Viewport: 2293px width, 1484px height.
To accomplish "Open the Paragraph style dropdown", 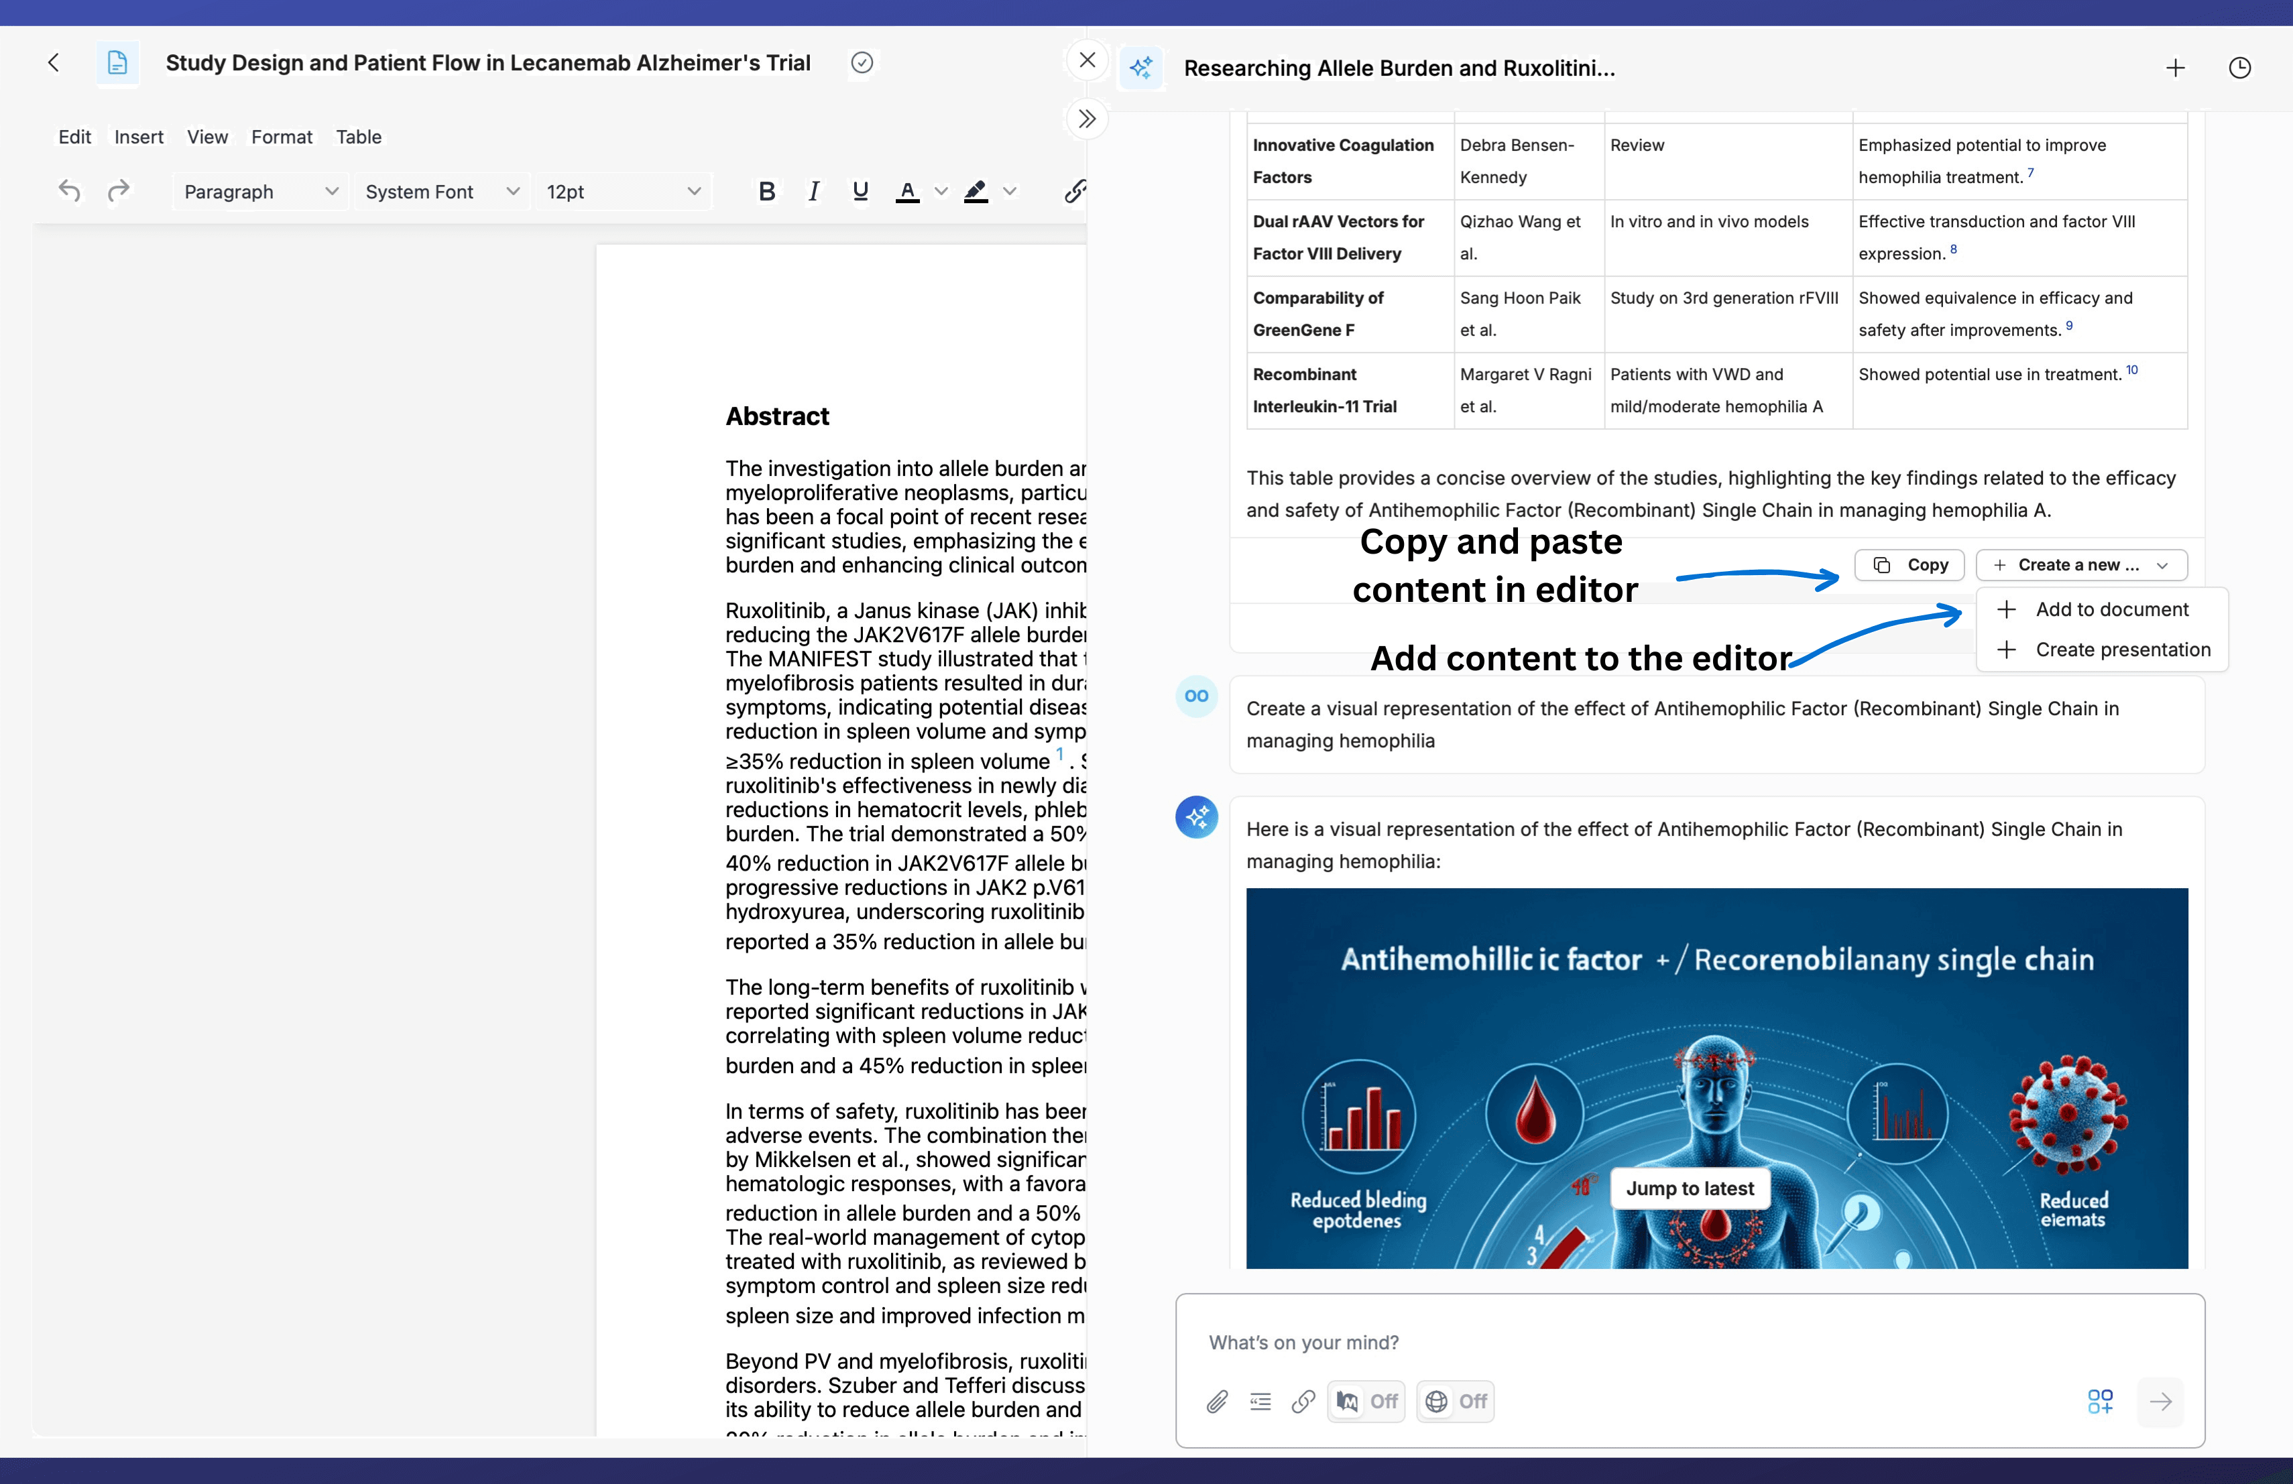I will pos(260,190).
